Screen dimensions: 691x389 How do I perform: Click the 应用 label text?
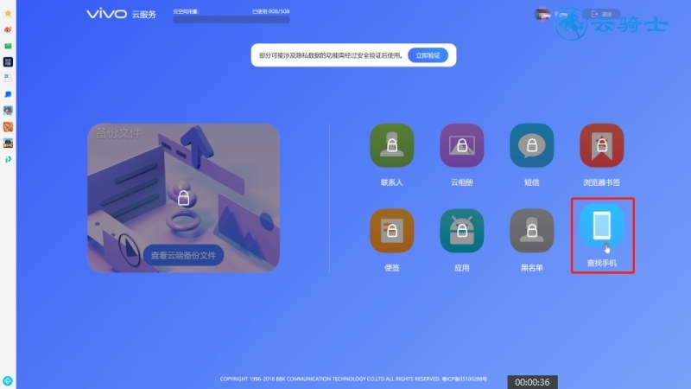[462, 268]
